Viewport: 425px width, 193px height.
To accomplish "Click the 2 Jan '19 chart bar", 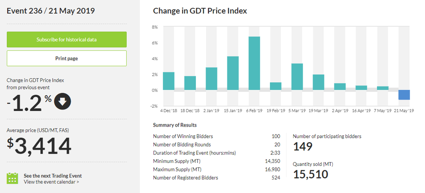I will coord(211,79).
